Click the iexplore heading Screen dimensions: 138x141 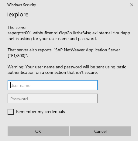click(18, 14)
